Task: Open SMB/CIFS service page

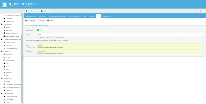Action: 9,72
